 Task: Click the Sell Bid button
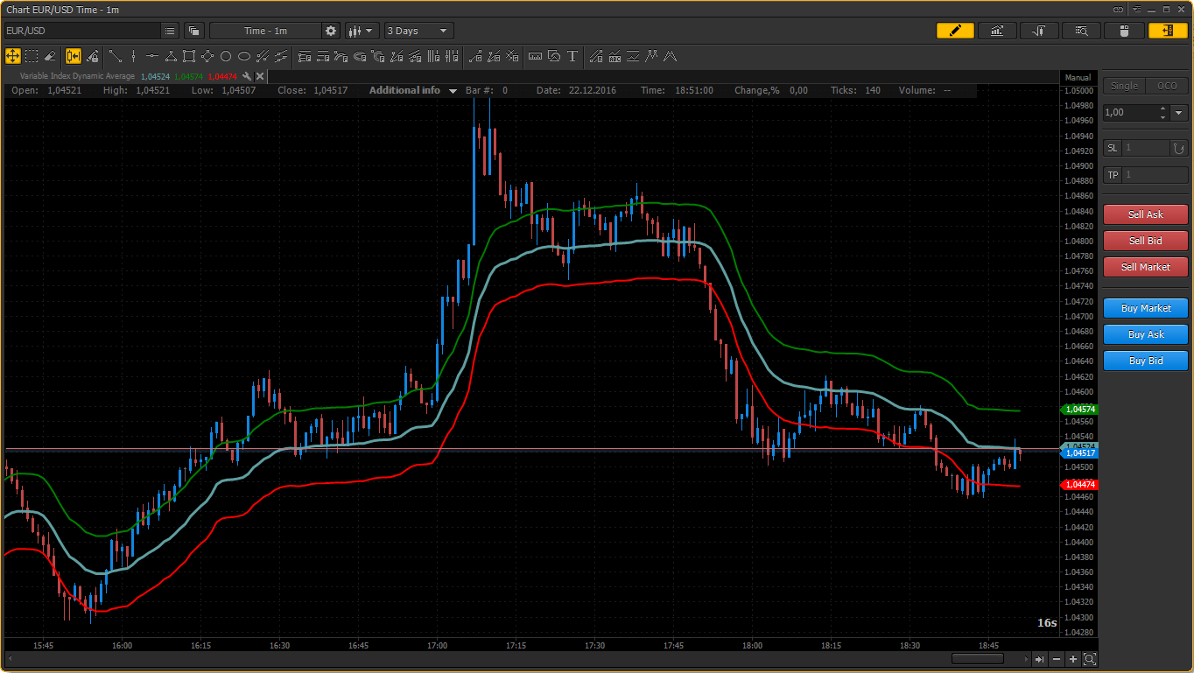click(x=1146, y=241)
